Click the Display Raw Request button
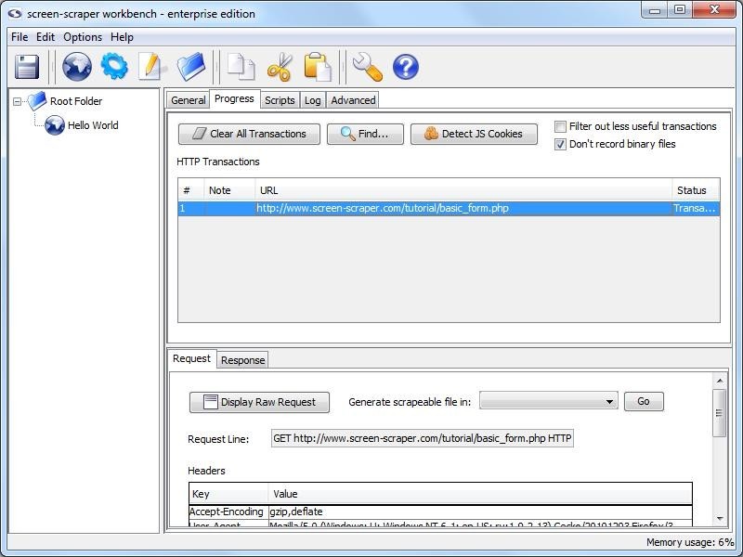The height and width of the screenshot is (557, 743). pos(259,402)
